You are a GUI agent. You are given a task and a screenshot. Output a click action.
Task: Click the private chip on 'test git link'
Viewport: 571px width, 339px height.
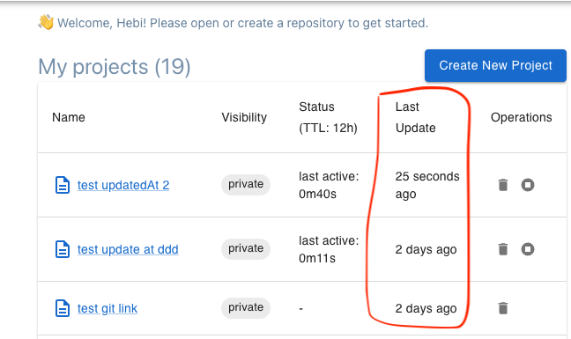(x=246, y=307)
